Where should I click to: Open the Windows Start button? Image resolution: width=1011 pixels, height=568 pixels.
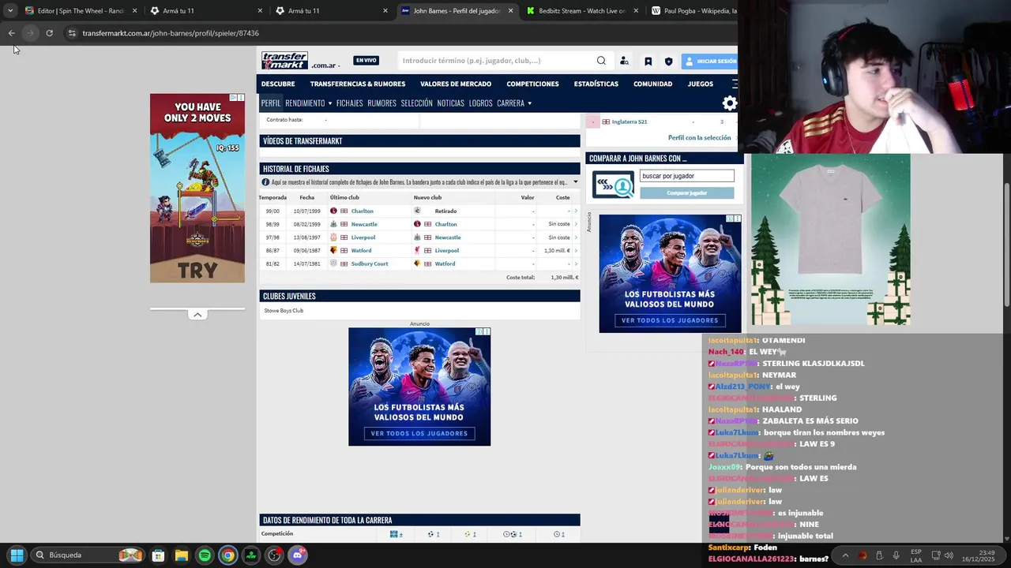17,555
